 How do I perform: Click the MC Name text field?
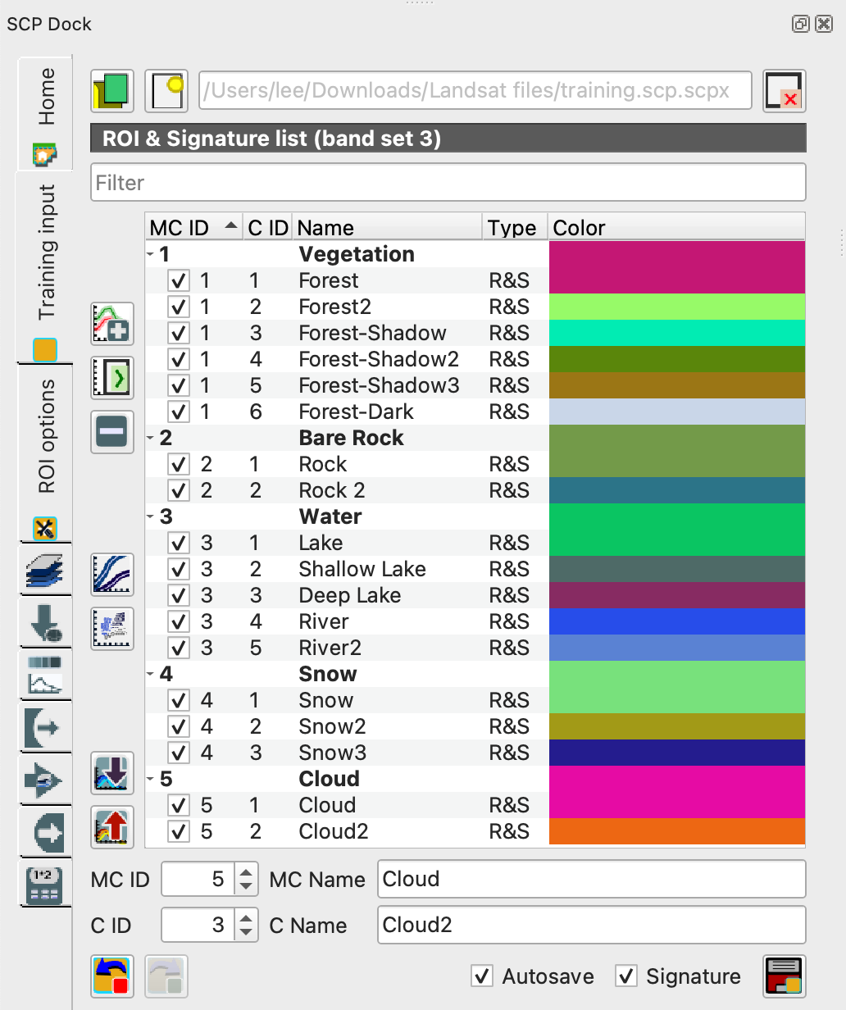tap(592, 880)
